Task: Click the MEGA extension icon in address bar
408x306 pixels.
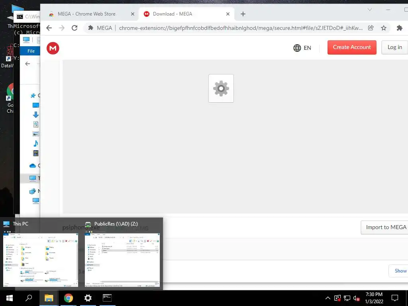Action: 90,28
